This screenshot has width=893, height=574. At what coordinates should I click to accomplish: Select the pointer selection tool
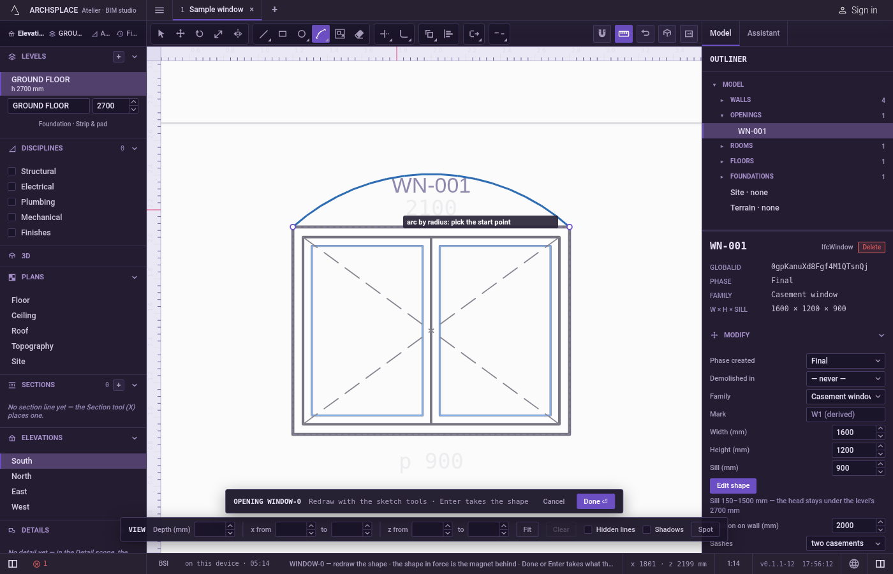(x=161, y=34)
